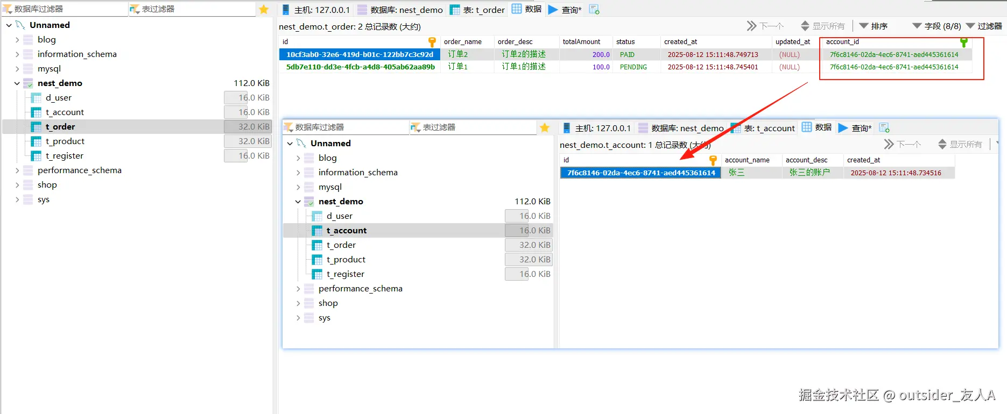This screenshot has height=414, width=1007.
Task: Select d_user in inner tree
Action: click(x=339, y=216)
